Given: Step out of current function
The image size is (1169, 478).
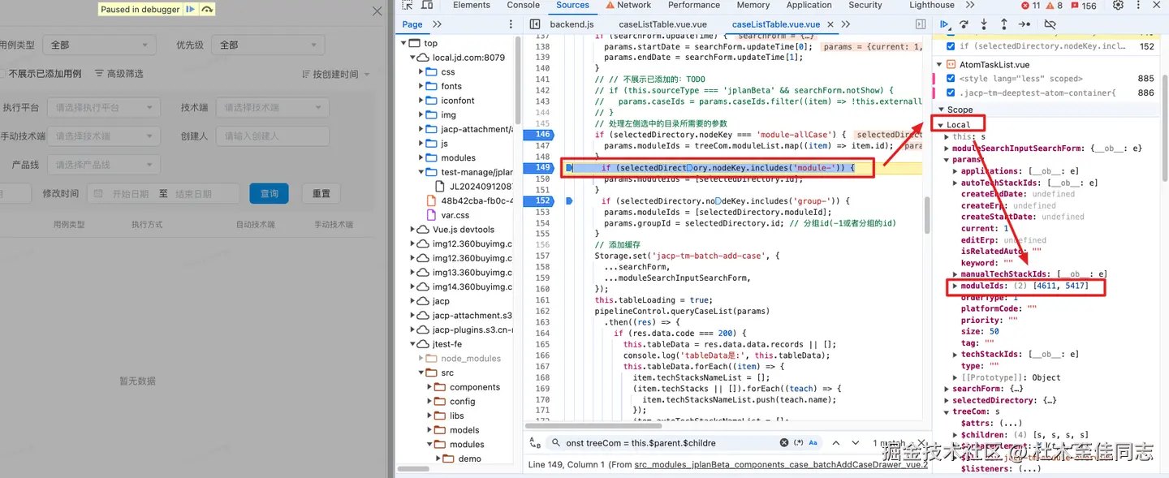Looking at the screenshot, I should [1004, 24].
